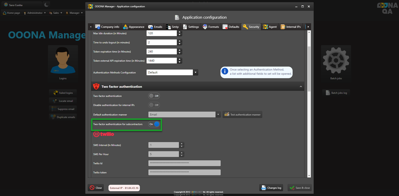Increase the Max Idle duration value
This screenshot has width=399, height=196.
click(x=180, y=32)
